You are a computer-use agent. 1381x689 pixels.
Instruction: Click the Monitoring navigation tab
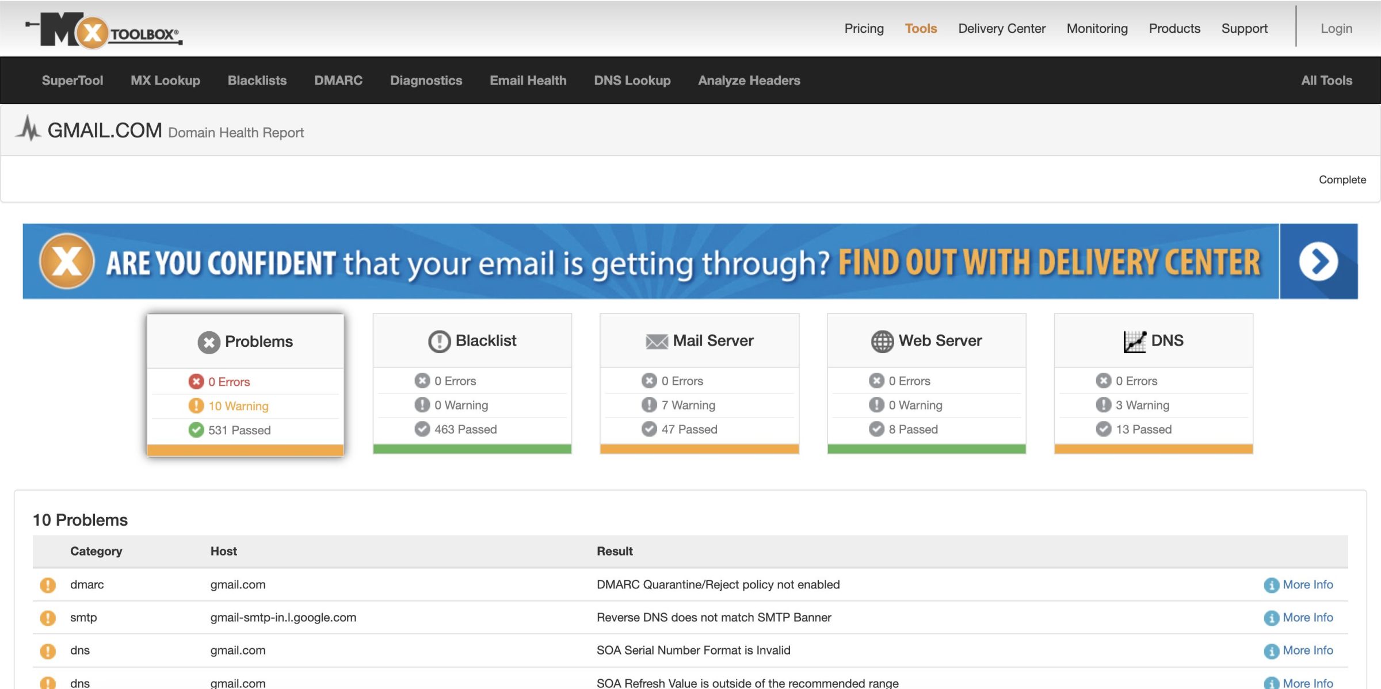(x=1097, y=28)
